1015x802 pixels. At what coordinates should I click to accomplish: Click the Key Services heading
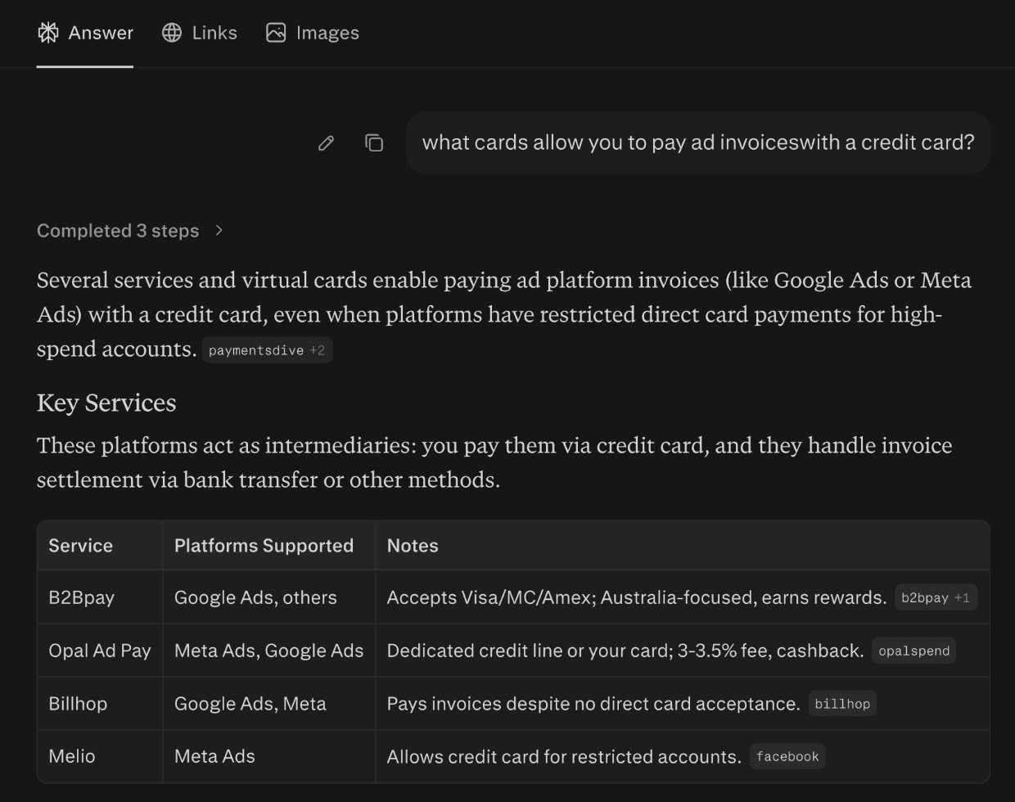[x=106, y=403]
